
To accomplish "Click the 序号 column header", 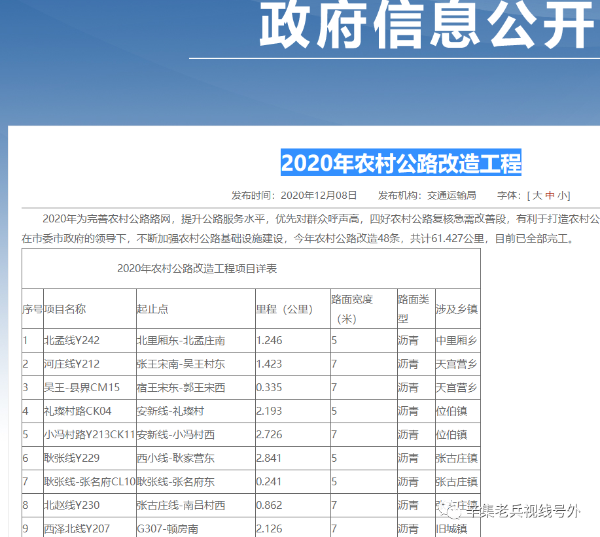I will [33, 309].
